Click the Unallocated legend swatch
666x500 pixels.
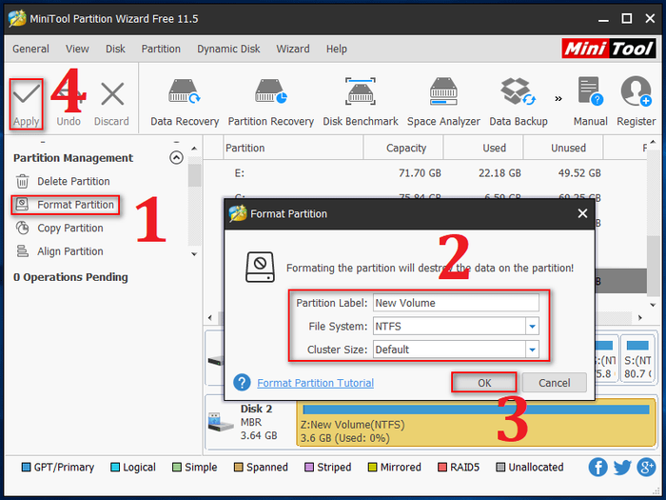[x=500, y=468]
